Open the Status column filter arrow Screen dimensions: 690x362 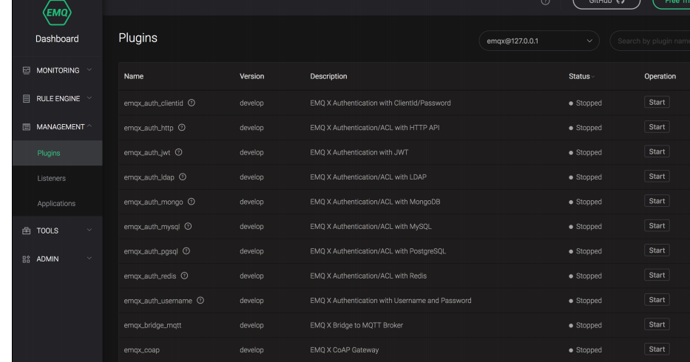point(593,77)
